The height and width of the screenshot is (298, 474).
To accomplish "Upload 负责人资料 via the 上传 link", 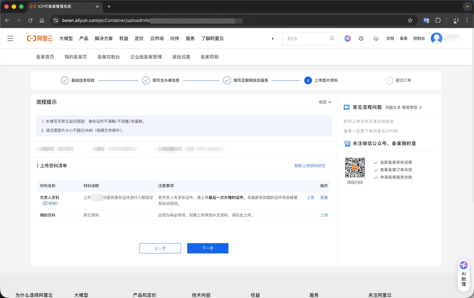I will (x=310, y=198).
